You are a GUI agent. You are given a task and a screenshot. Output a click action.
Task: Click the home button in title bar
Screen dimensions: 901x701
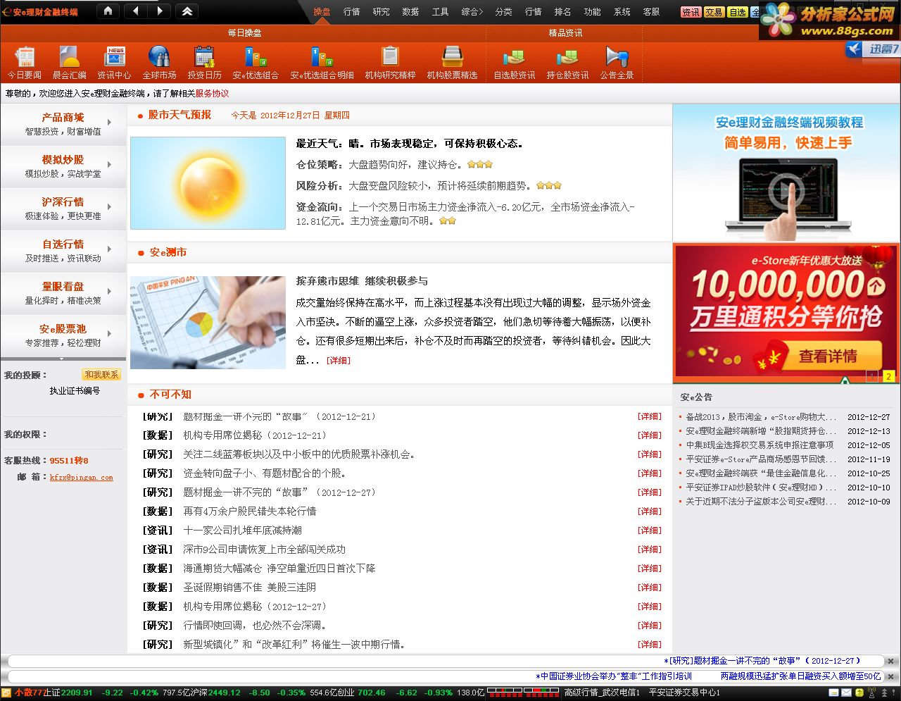point(107,11)
